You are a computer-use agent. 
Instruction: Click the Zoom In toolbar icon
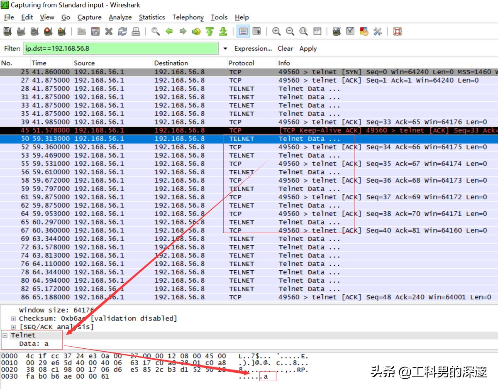point(276,32)
